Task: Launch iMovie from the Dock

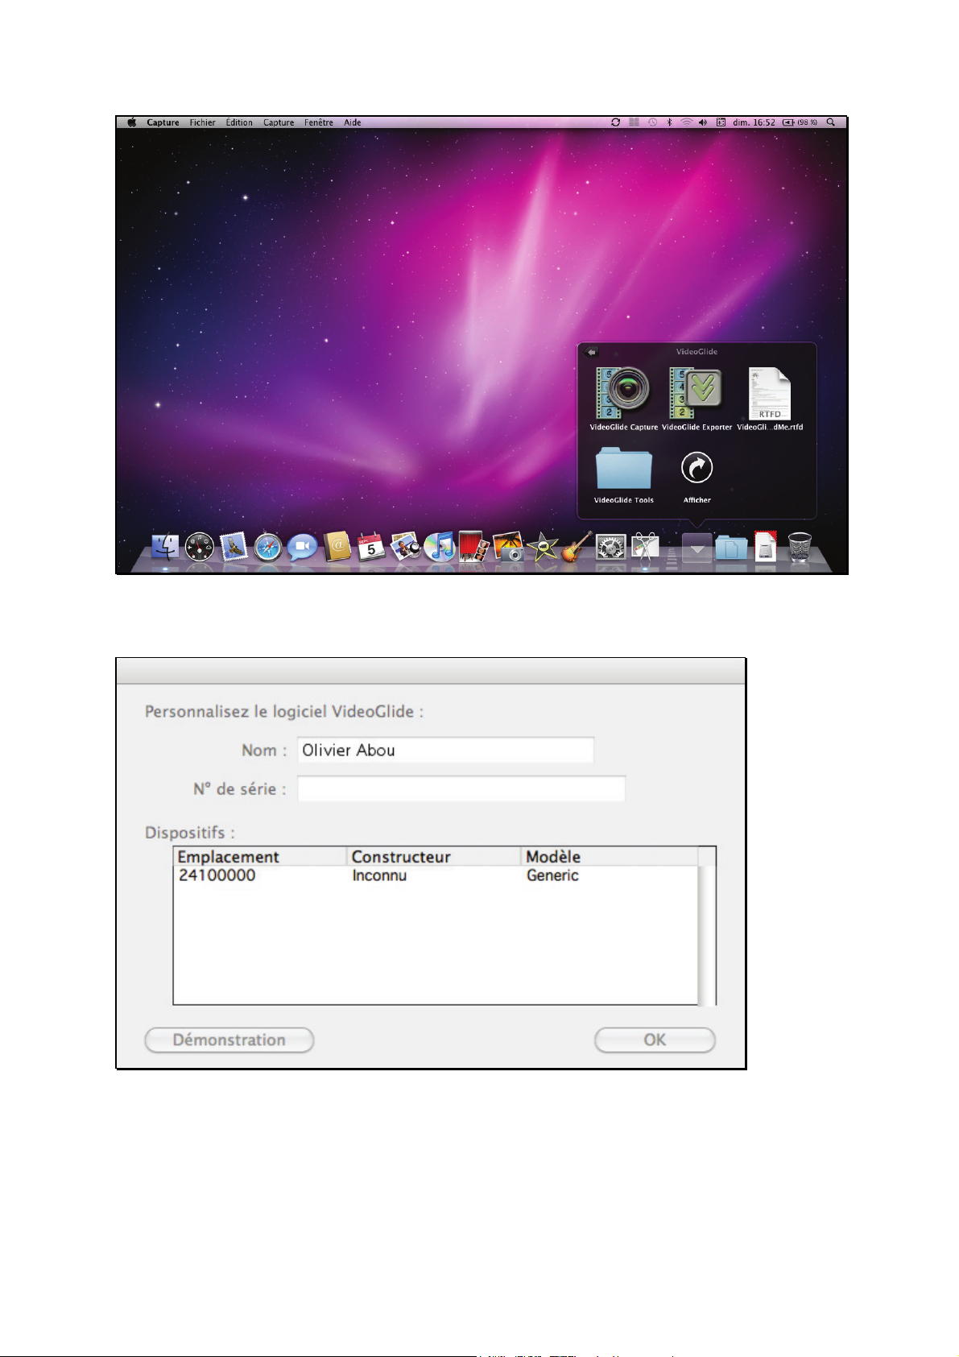Action: (x=543, y=547)
